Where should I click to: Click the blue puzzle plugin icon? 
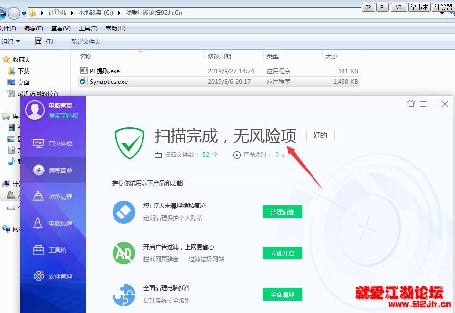[x=124, y=294]
